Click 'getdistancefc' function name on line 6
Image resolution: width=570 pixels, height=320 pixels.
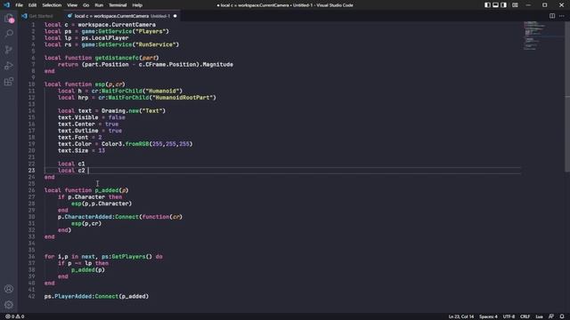tap(117, 58)
